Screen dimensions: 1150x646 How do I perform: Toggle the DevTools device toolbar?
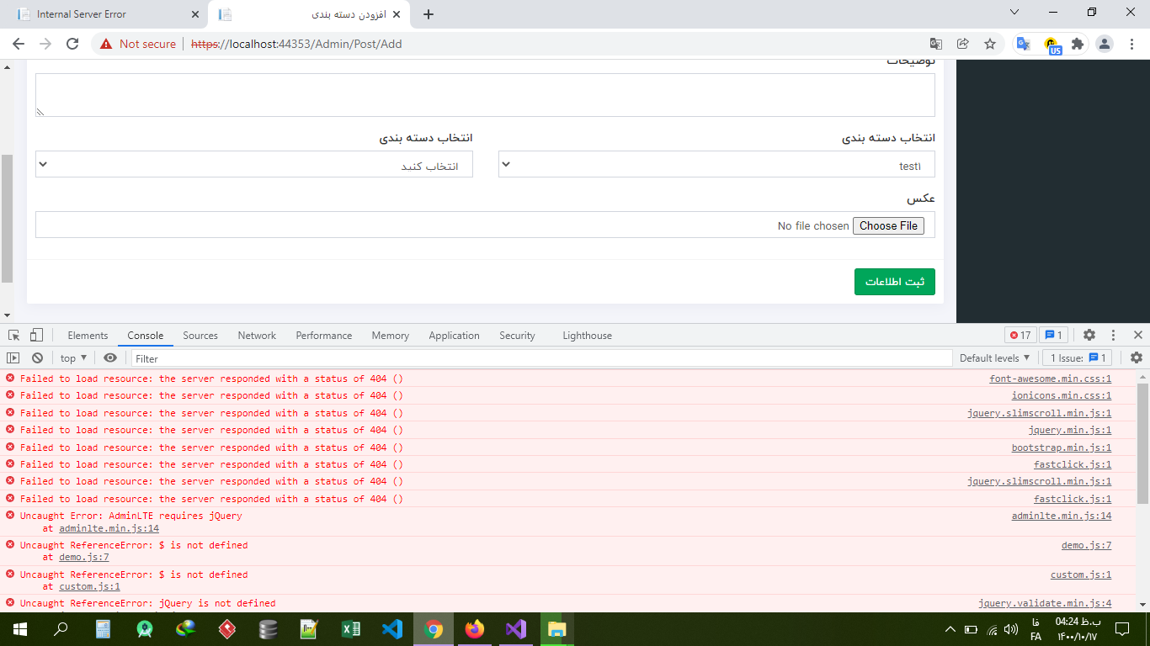coord(36,335)
